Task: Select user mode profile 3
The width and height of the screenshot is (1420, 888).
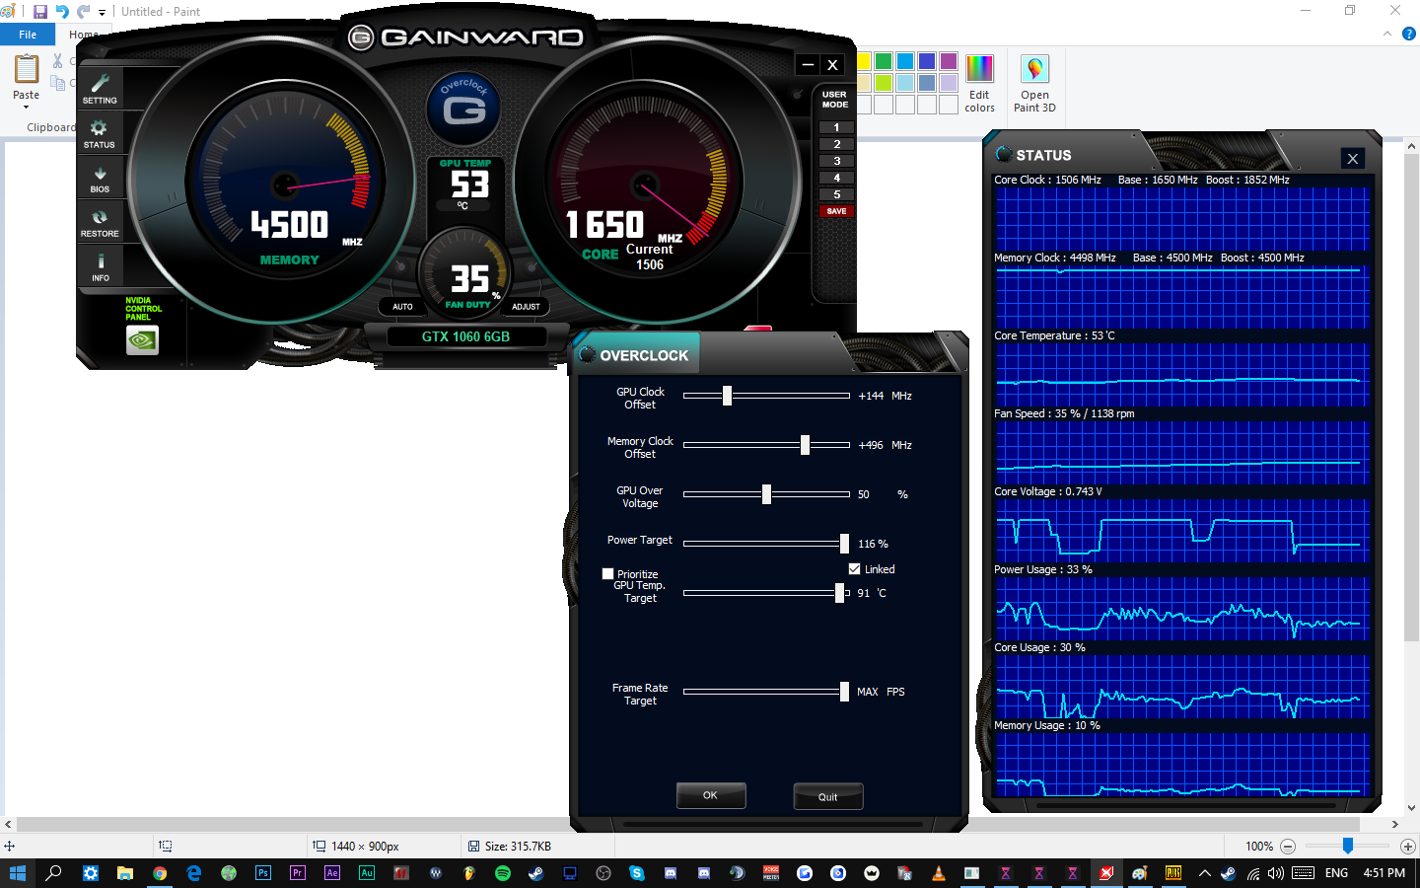Action: point(836,161)
